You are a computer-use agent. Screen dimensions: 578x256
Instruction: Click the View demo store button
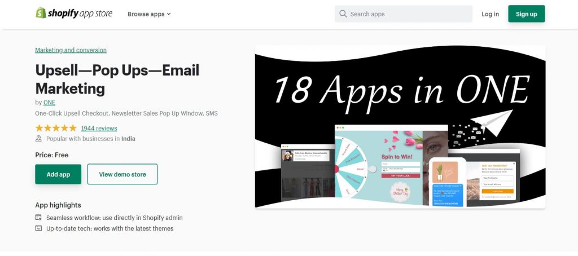click(122, 174)
